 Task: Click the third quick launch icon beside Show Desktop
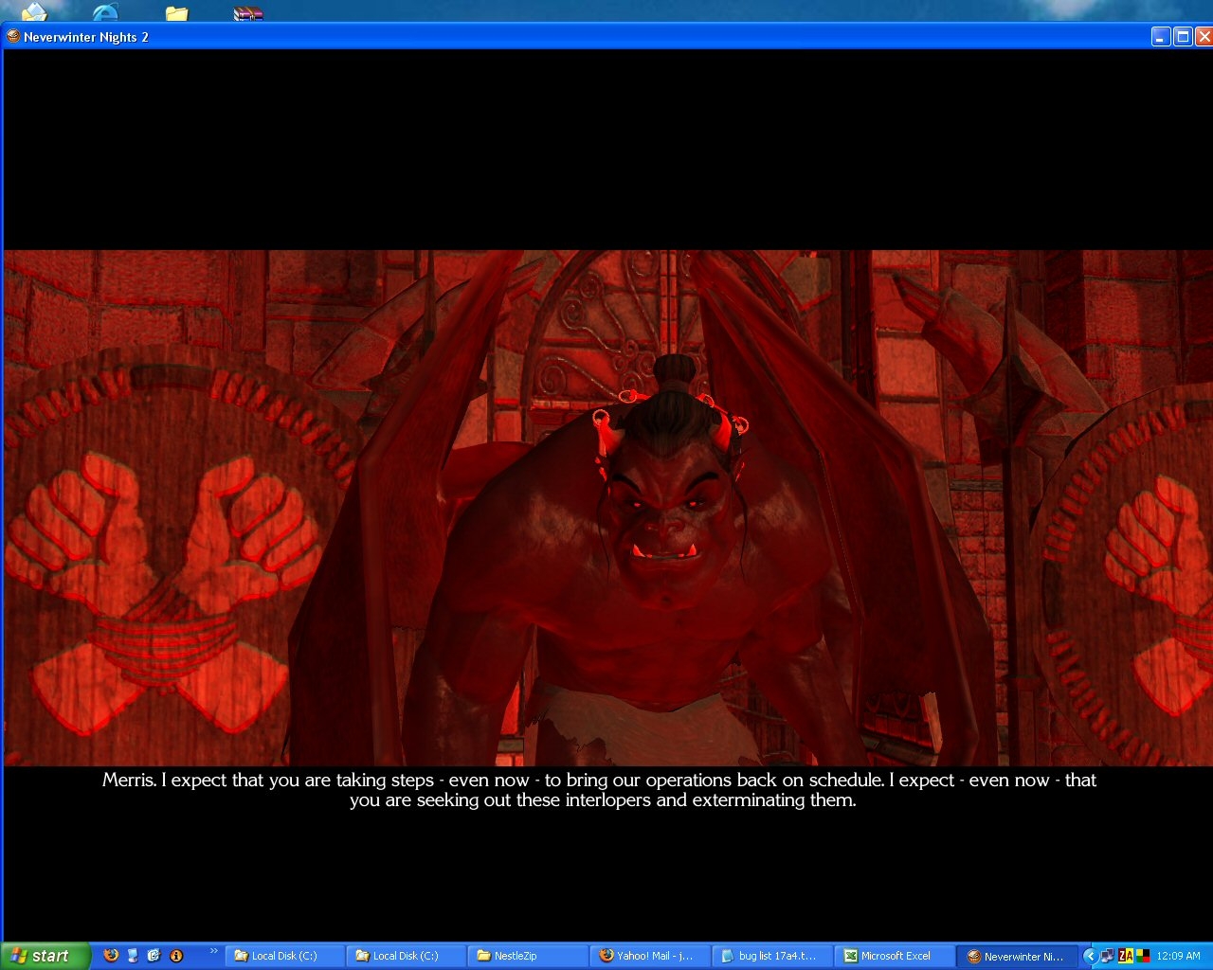[x=154, y=955]
